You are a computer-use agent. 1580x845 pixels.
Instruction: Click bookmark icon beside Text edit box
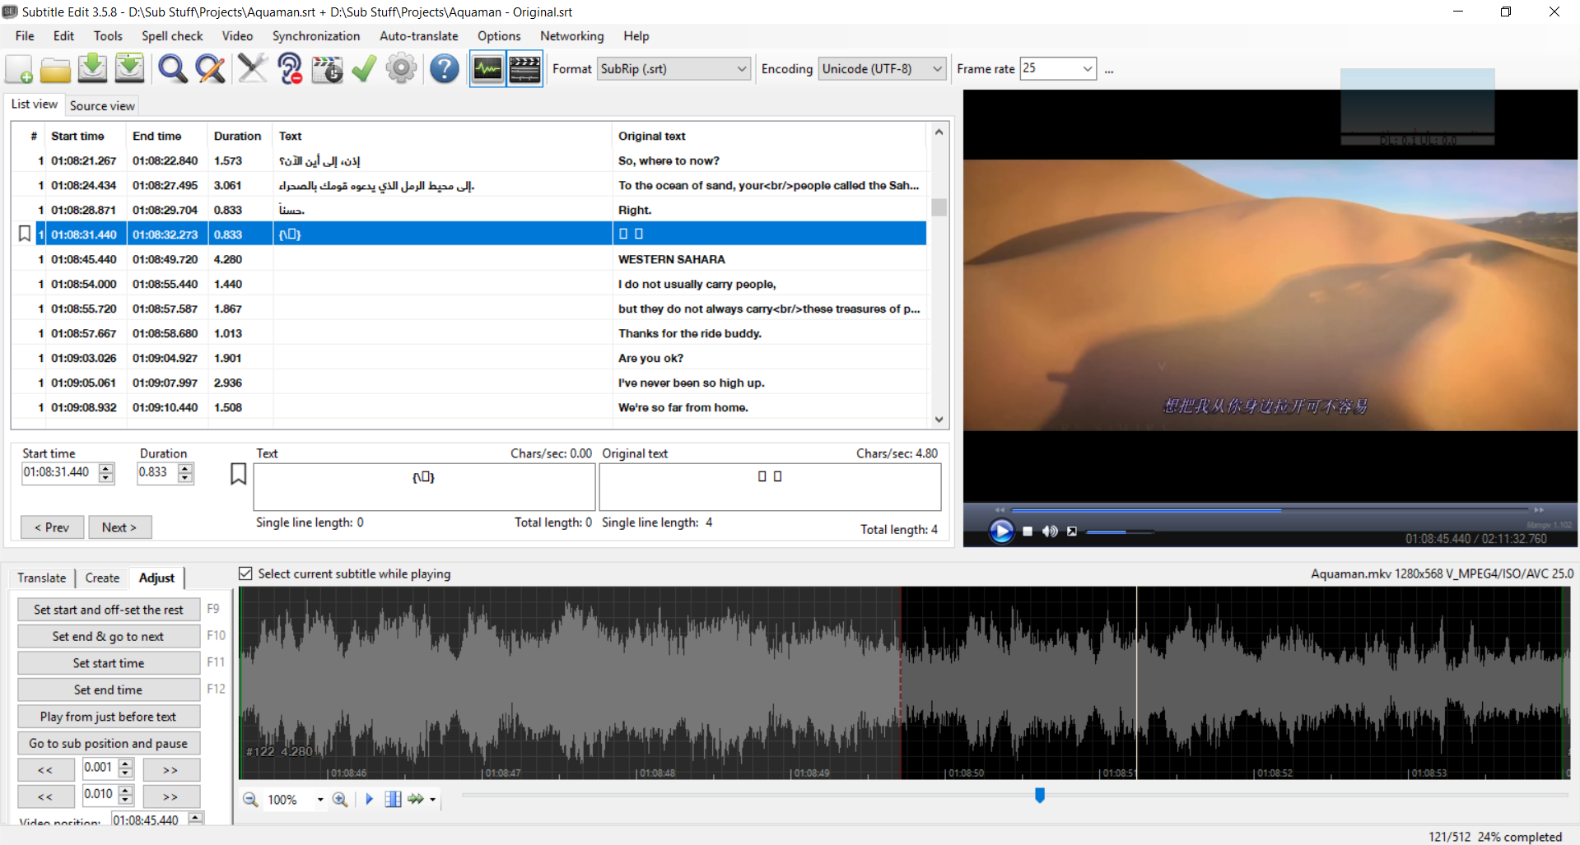pyautogui.click(x=238, y=474)
